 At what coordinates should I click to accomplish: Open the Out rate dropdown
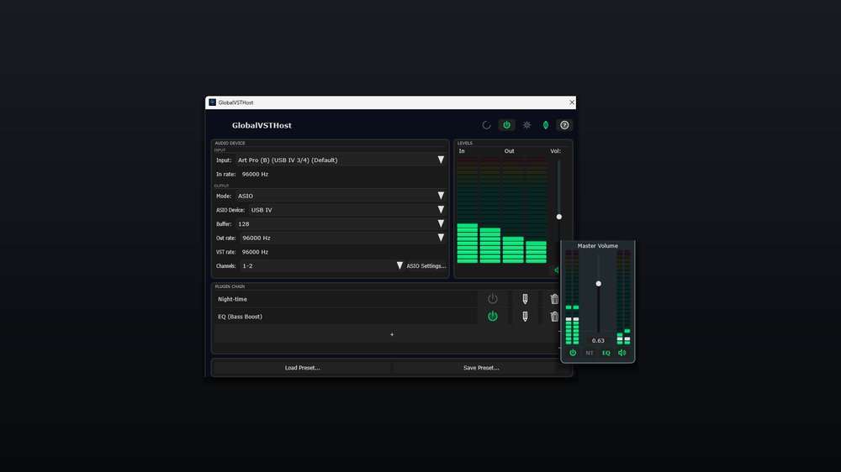[343, 238]
